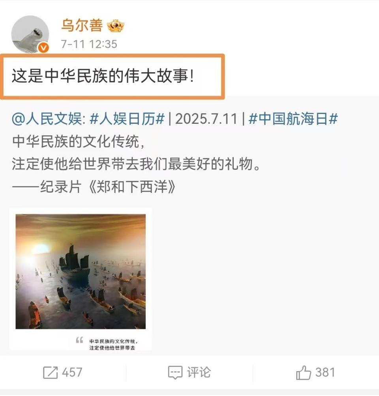Tap the crown membership badge icon
This screenshot has width=379, height=396.
116,26
